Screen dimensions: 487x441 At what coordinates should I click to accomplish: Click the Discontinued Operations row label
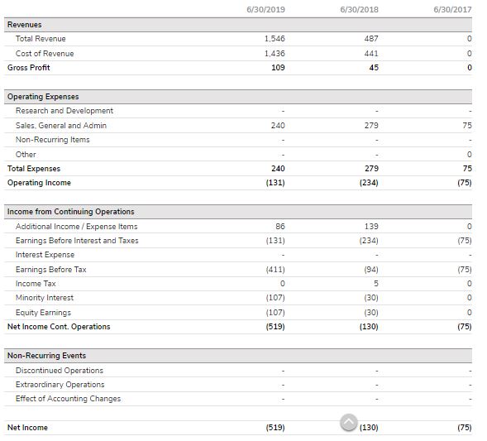(x=60, y=371)
